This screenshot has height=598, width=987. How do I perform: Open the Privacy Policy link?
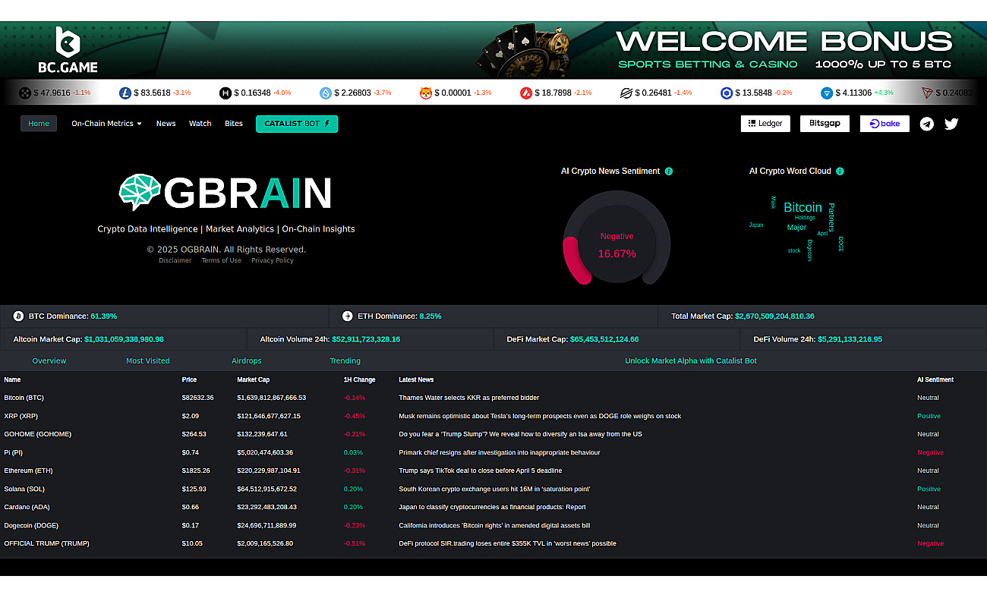coord(273,260)
